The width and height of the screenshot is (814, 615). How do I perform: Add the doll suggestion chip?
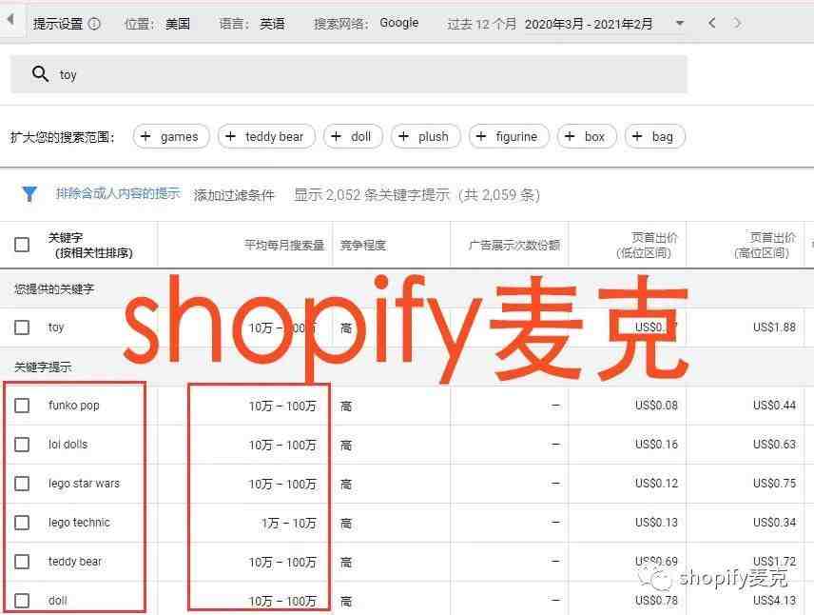[x=353, y=137]
